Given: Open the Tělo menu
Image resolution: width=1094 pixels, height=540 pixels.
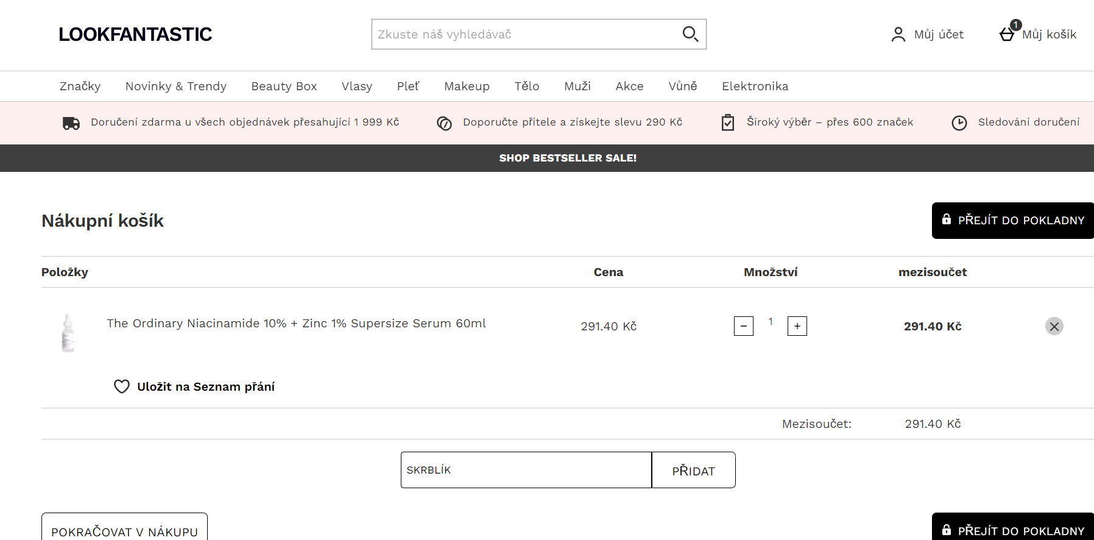Looking at the screenshot, I should (527, 86).
